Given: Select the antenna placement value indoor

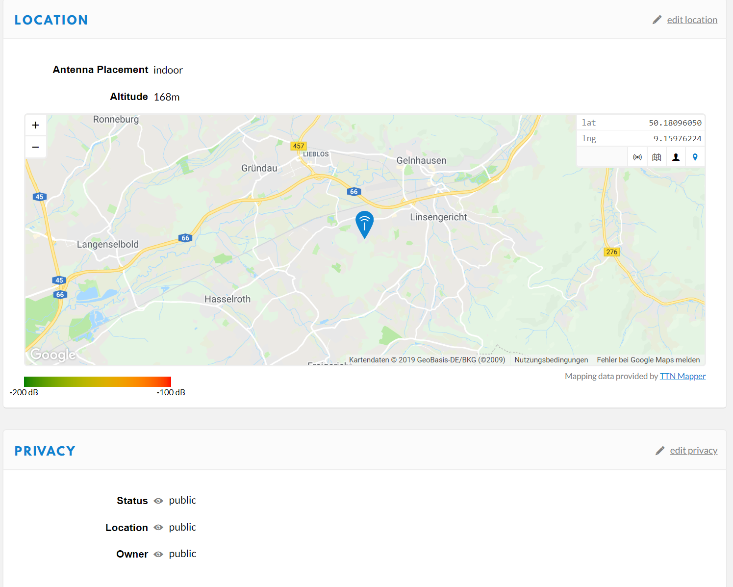Looking at the screenshot, I should 168,70.
